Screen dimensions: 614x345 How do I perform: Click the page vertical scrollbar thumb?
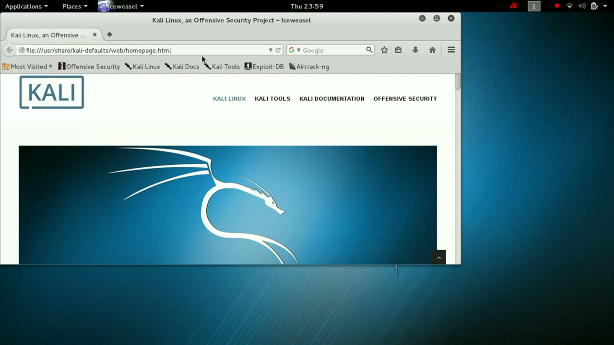click(458, 82)
